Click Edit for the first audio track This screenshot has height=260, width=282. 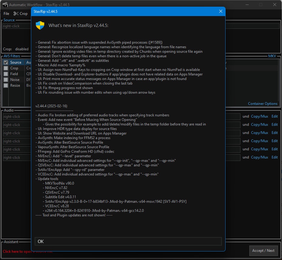[x=275, y=116]
